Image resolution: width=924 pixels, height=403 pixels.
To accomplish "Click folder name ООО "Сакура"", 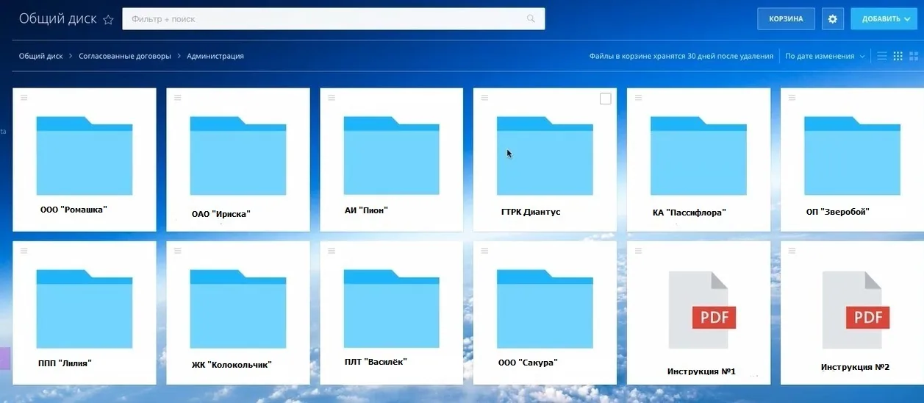I will 528,363.
